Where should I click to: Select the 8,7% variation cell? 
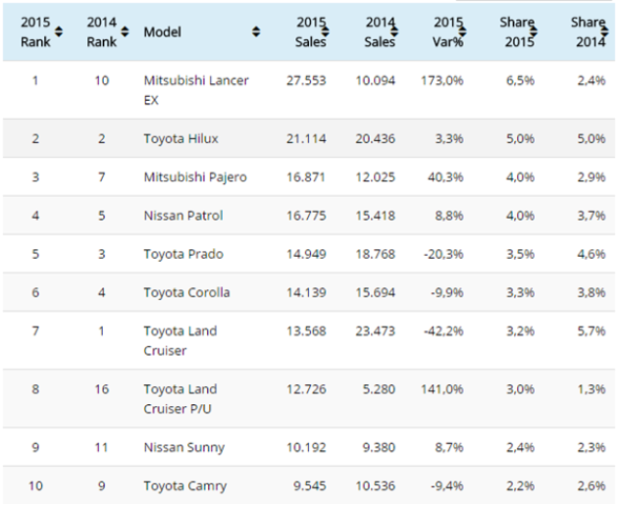coord(449,447)
